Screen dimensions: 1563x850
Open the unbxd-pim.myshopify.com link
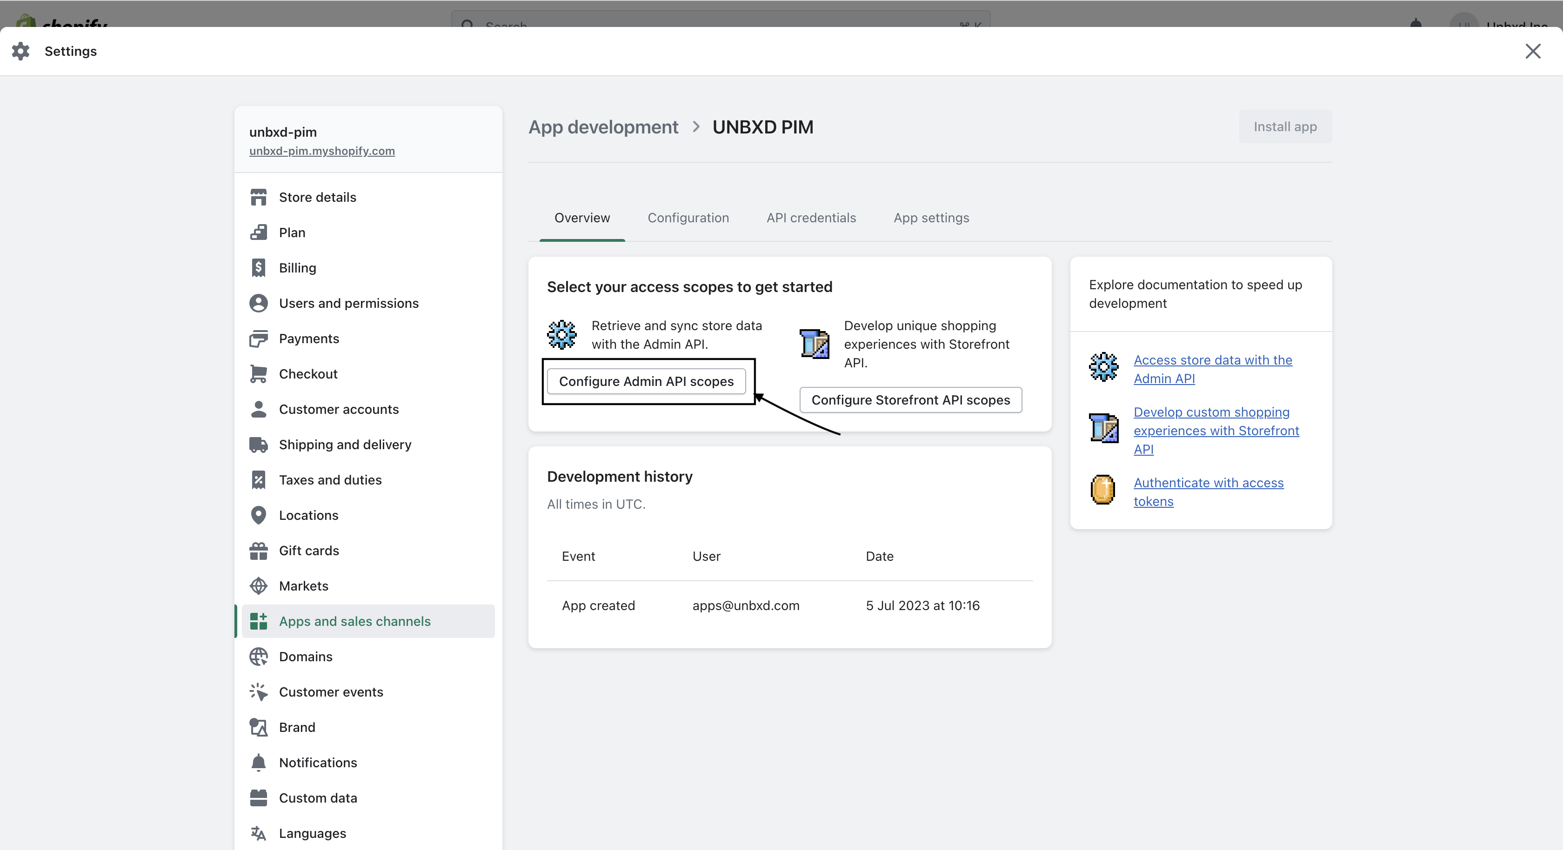point(321,151)
